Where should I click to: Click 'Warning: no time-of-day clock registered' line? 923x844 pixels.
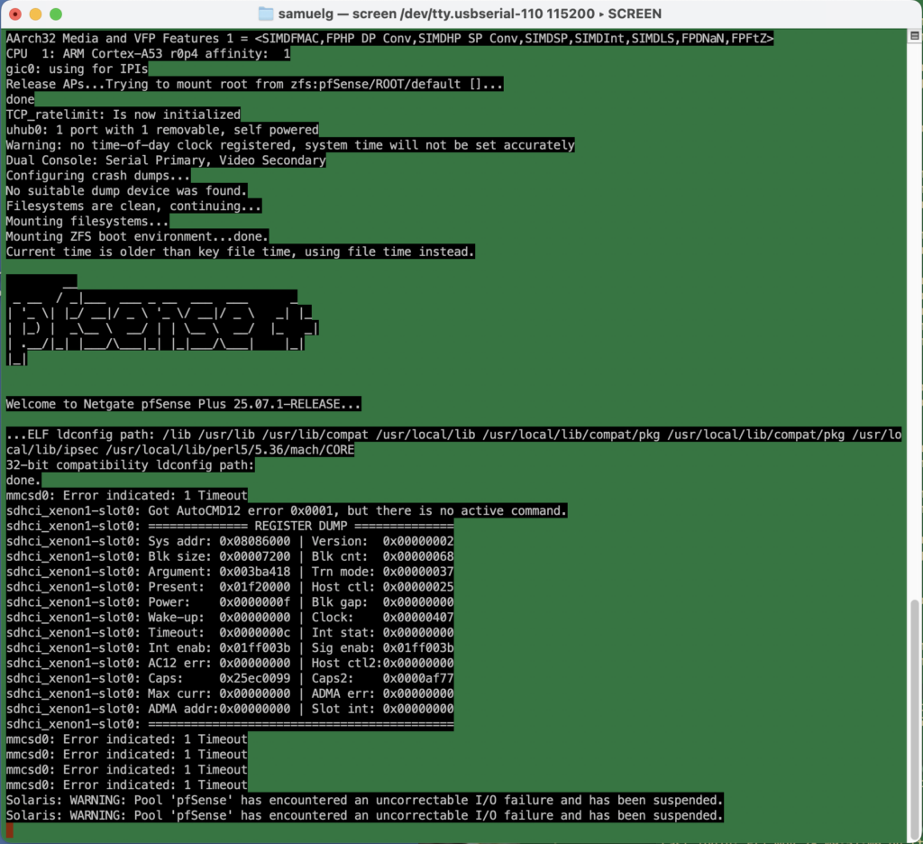point(290,145)
